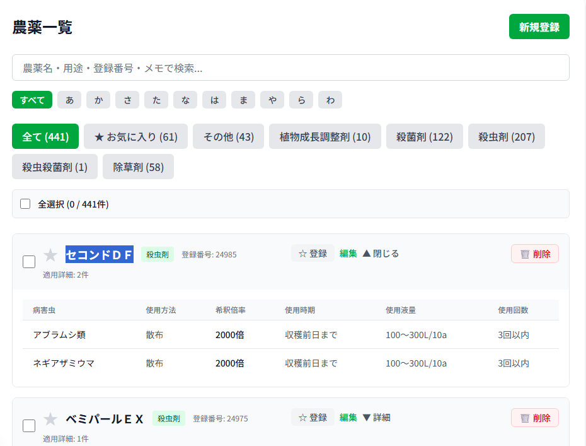Viewport: 586px width, 446px height.
Task: Click the 削除 trash button for セコンドＤＦ
Action: [x=535, y=254]
